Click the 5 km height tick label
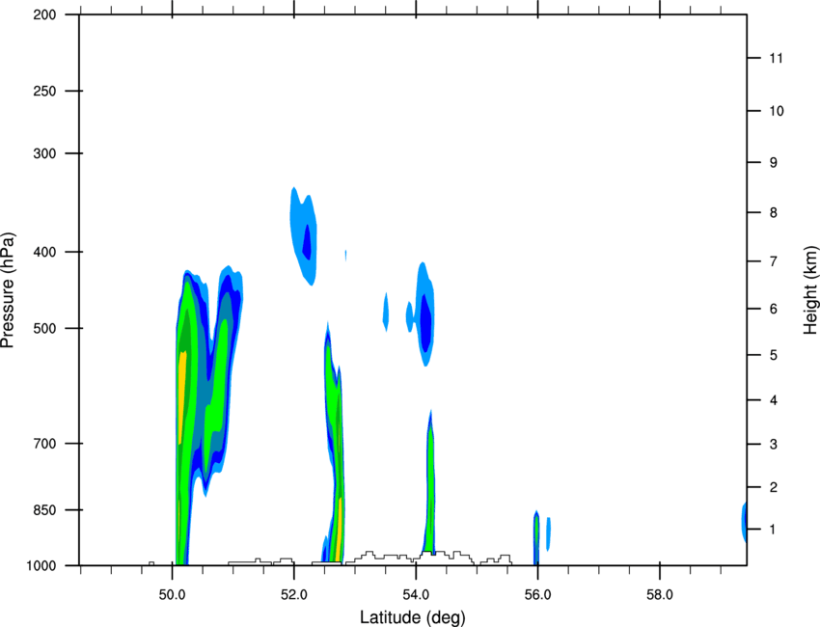Viewport: 820px width, 627px height. tap(774, 355)
